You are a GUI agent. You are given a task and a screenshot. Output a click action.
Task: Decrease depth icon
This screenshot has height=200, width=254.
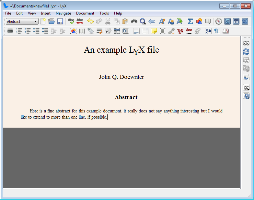click(x=63, y=31)
